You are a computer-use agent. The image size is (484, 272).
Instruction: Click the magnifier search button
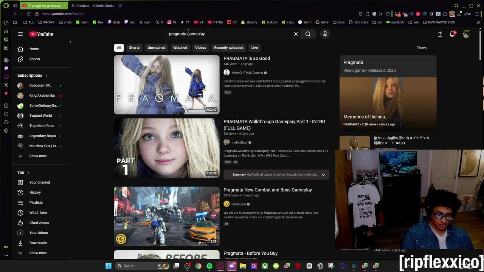point(308,34)
